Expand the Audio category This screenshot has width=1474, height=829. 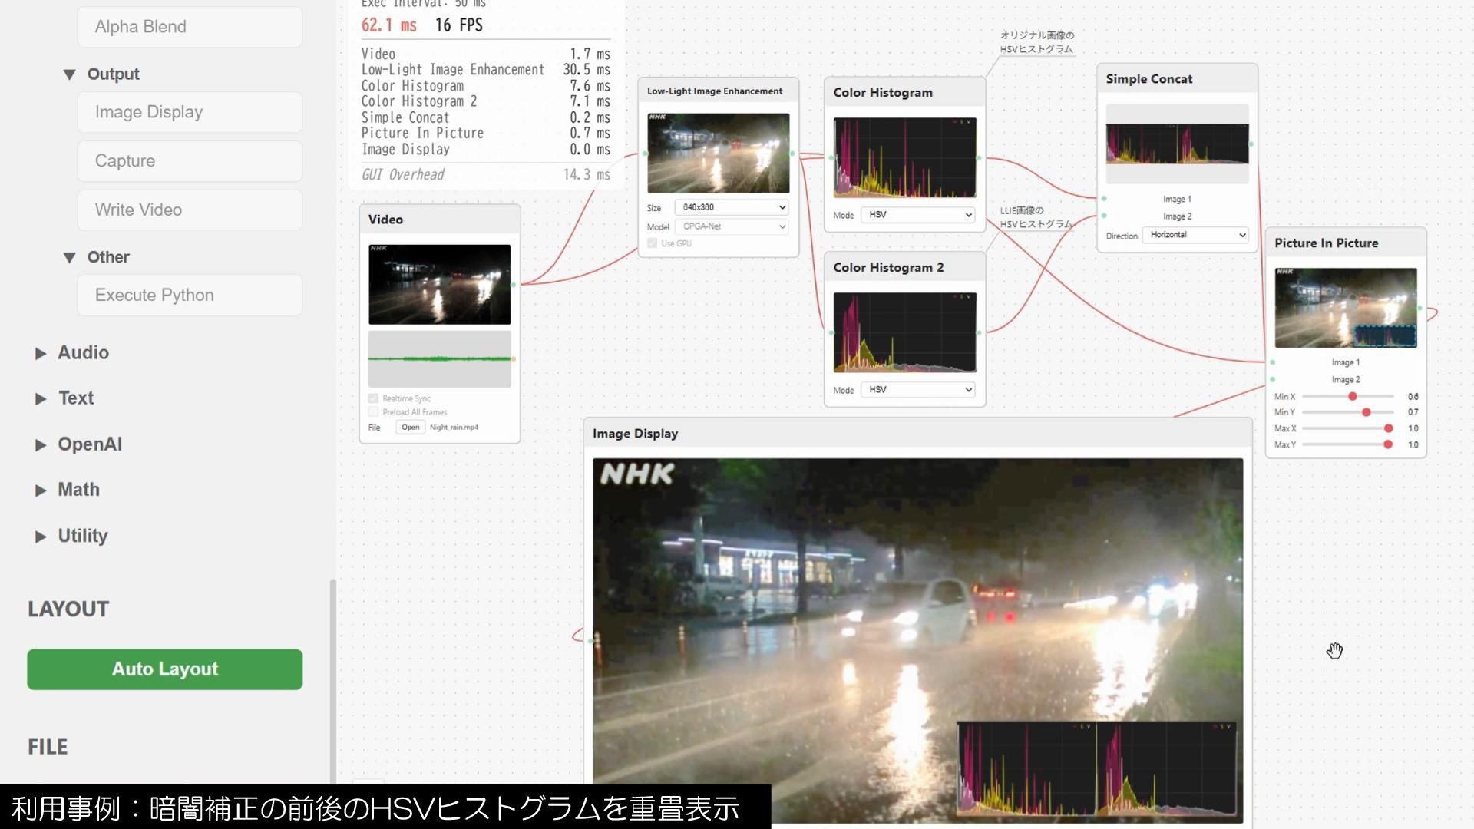pos(41,353)
